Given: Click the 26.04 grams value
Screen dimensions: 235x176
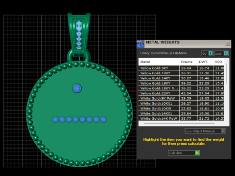Looking at the screenshot, I should (186, 68).
